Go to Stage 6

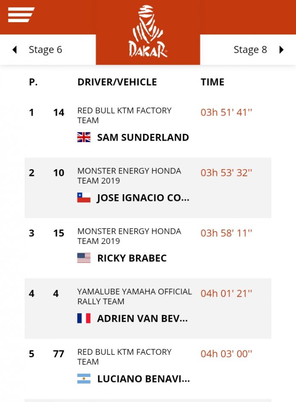click(45, 50)
